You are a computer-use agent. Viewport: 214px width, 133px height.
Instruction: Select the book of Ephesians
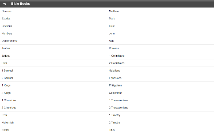click(x=115, y=78)
